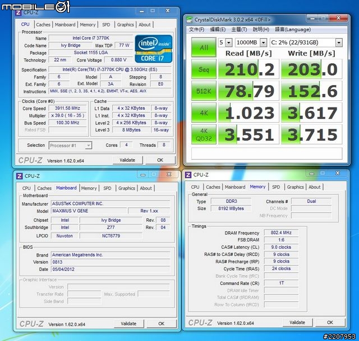
Task: Click OK in top CPU-Z window
Action: click(160, 160)
